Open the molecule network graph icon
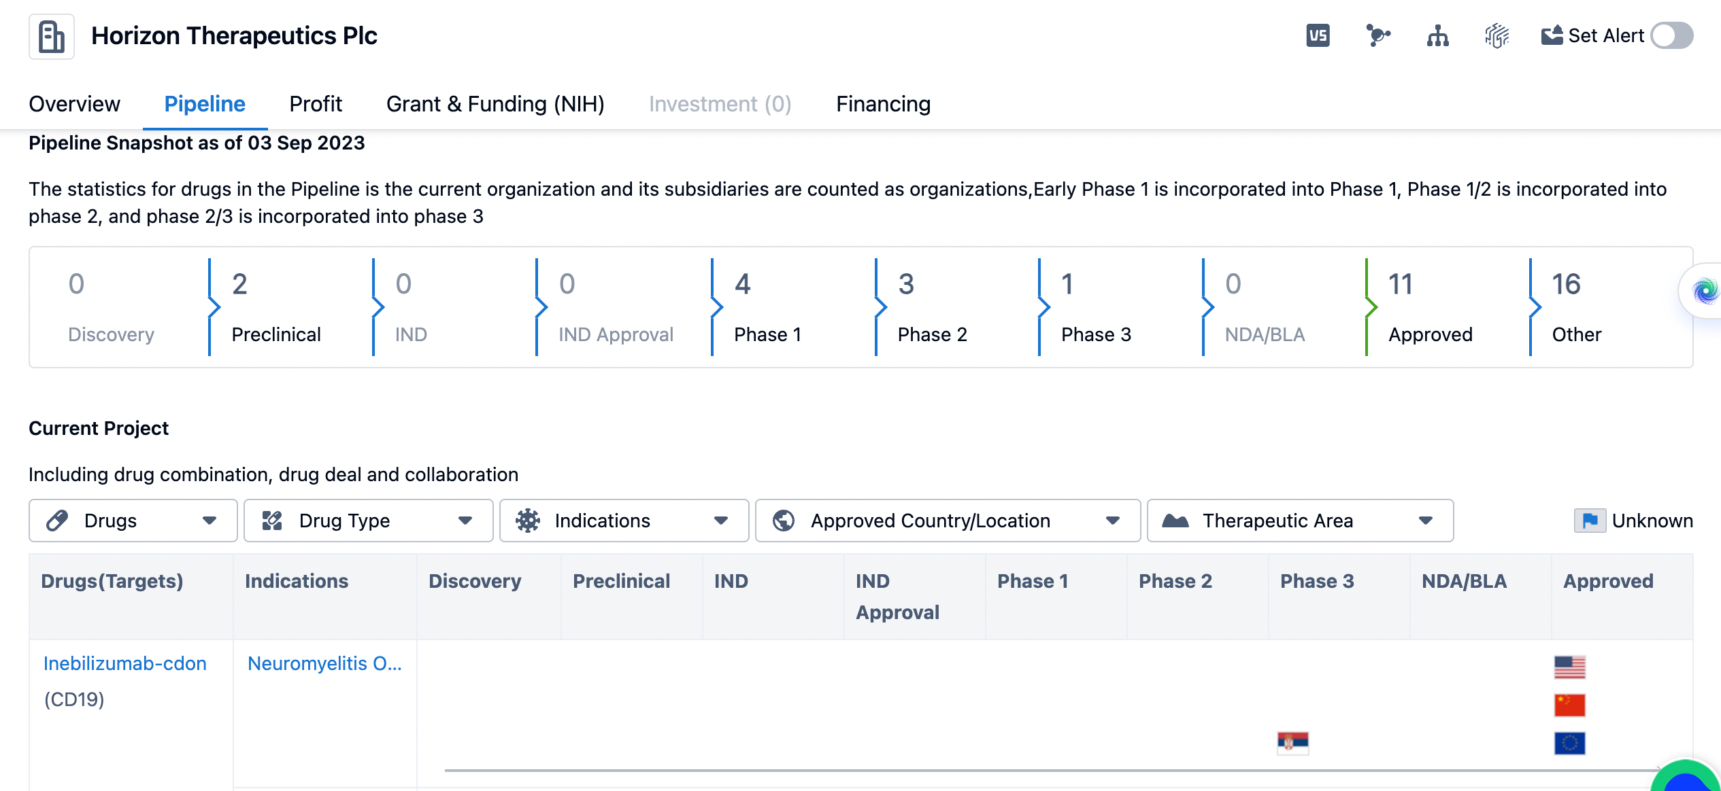Image resolution: width=1721 pixels, height=791 pixels. pyautogui.click(x=1377, y=35)
